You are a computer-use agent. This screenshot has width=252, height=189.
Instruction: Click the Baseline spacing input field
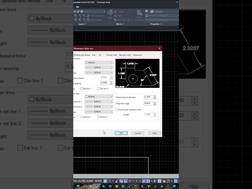coord(105,83)
